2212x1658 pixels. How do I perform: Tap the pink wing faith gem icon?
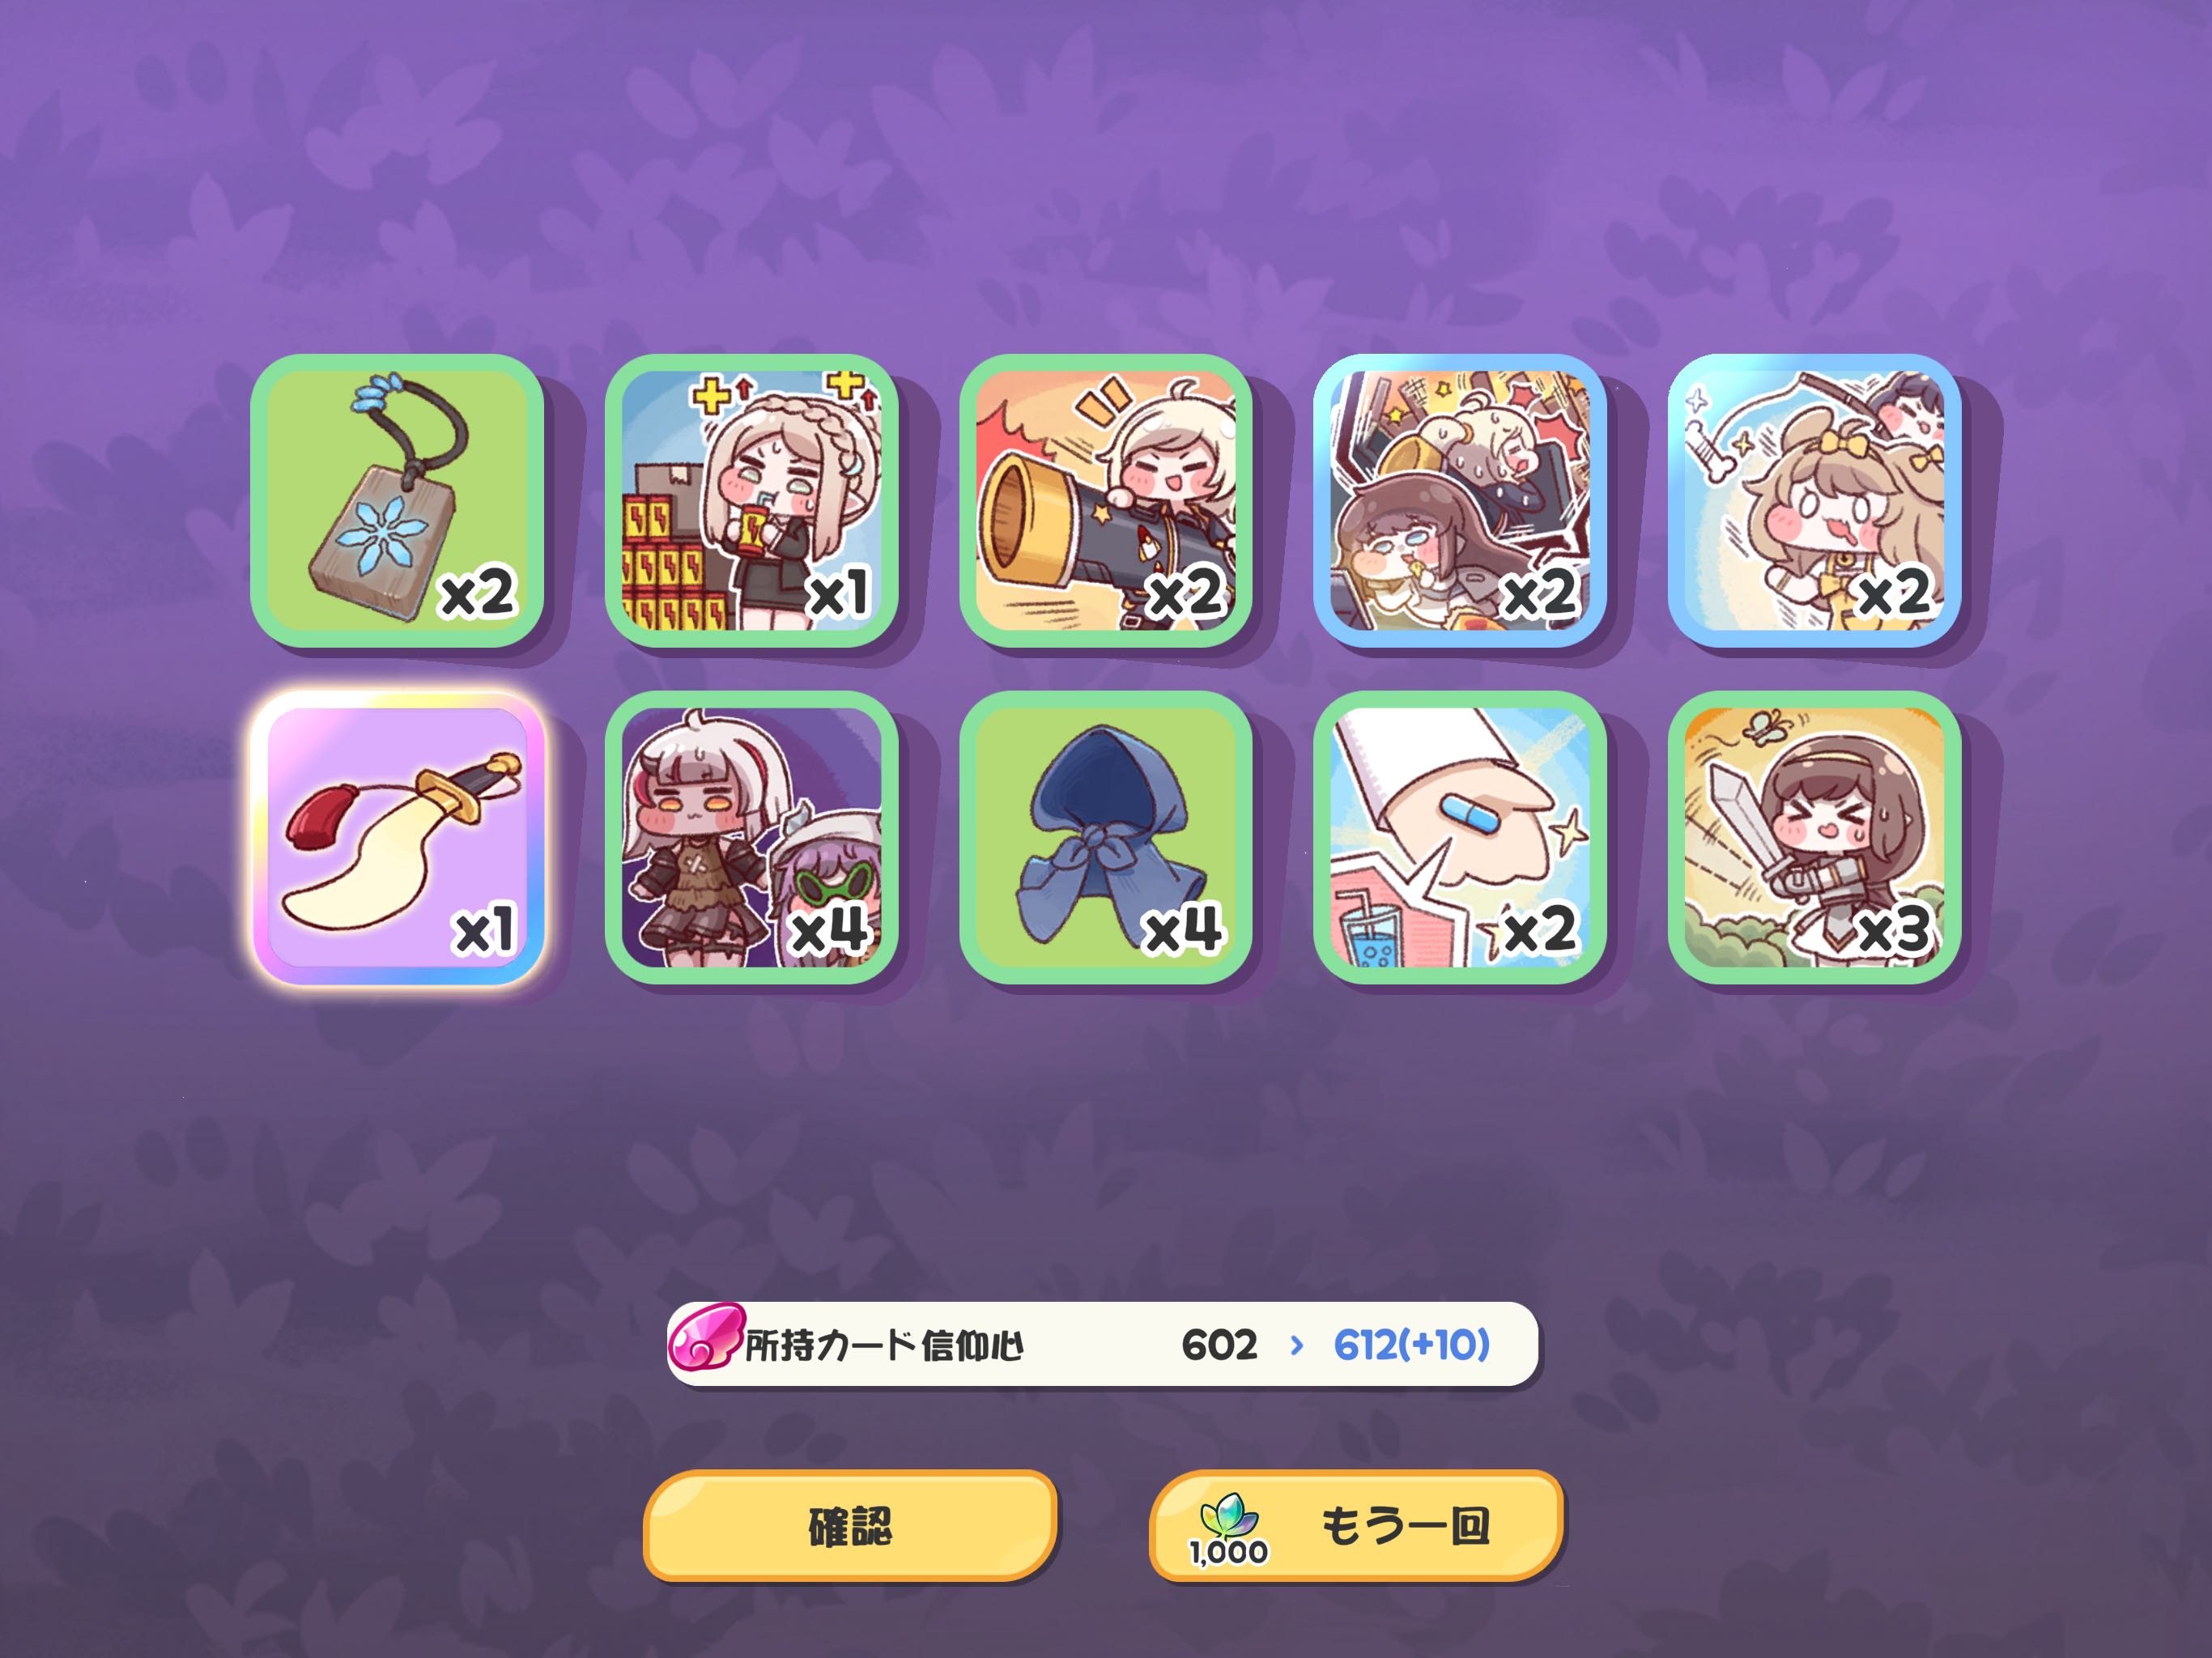tap(706, 1337)
